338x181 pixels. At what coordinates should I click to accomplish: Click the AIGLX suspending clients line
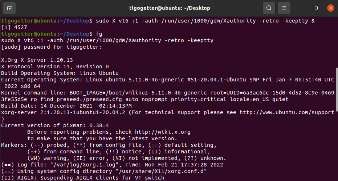click(x=83, y=178)
